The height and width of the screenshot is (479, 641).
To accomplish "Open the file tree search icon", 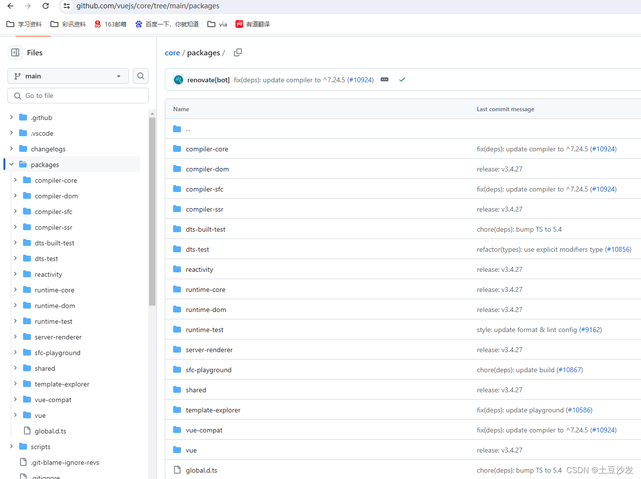I will pyautogui.click(x=141, y=76).
